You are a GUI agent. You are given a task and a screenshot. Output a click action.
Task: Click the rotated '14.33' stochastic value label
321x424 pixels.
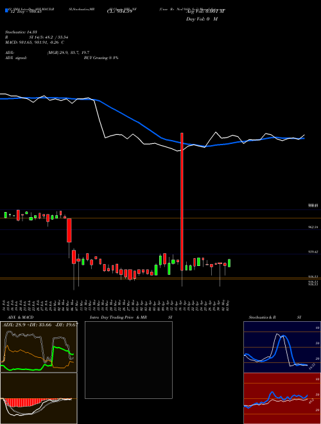click(312, 367)
